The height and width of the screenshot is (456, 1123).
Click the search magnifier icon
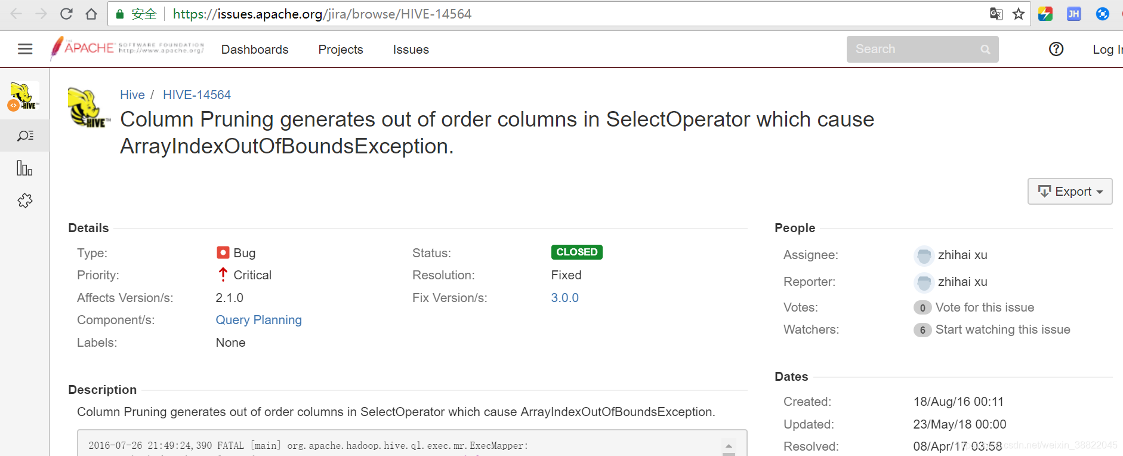point(985,50)
